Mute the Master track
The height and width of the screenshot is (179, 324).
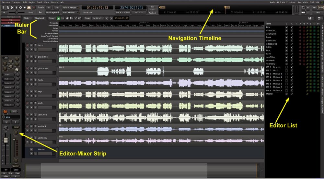tap(31, 149)
